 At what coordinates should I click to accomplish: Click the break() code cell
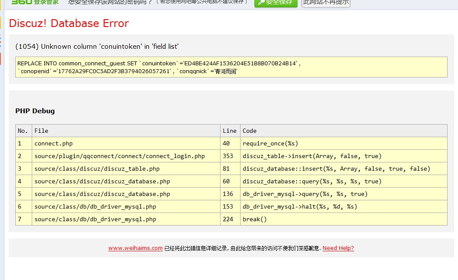click(255, 219)
